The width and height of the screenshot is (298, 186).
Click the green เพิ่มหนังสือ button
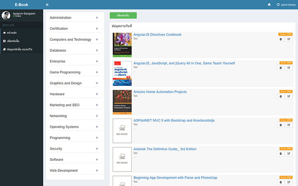[x=123, y=15]
